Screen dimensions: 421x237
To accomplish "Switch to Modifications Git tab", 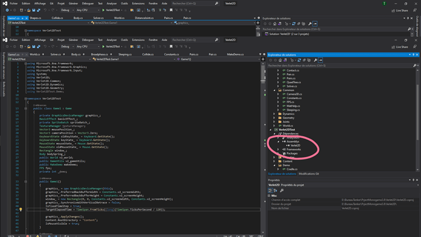I will (309, 174).
